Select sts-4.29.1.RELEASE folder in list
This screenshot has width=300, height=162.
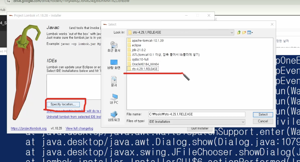143,69
